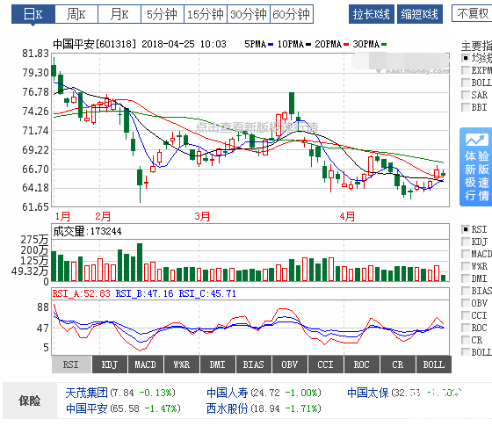Image resolution: width=492 pixels, height=426 pixels.
Task: Select the 不复权 option button
Action: click(x=472, y=13)
